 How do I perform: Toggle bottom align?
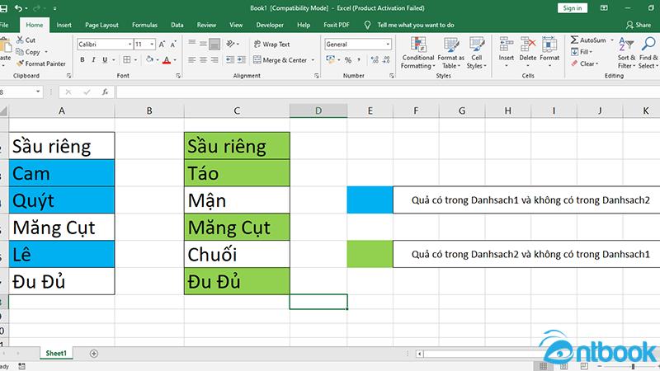point(214,44)
